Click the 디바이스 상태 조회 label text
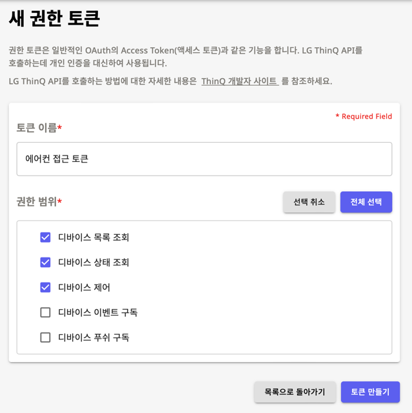The image size is (412, 413). pyautogui.click(x=93, y=262)
